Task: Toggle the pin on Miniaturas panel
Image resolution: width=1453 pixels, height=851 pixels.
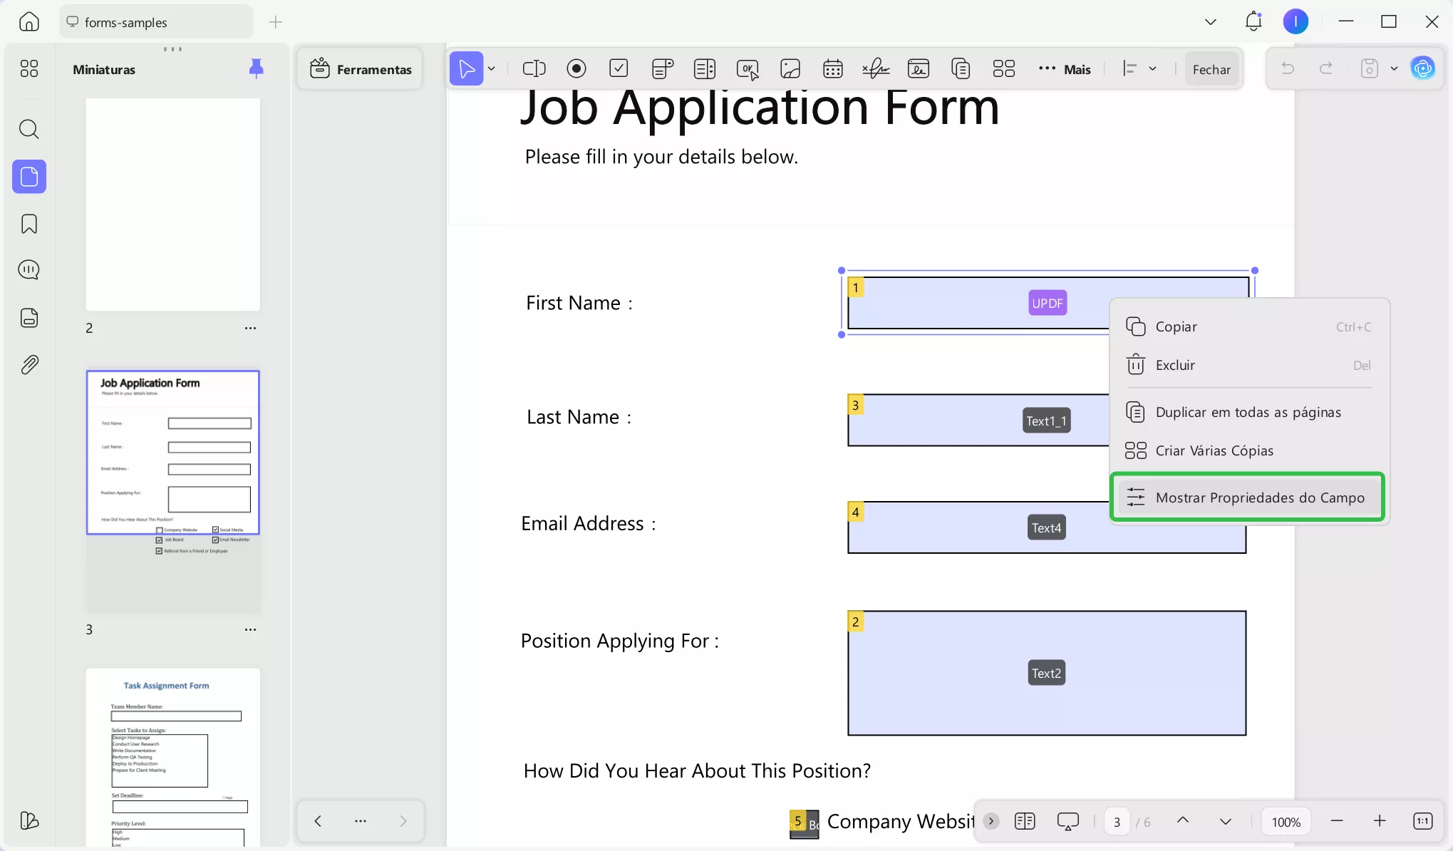Action: pos(256,68)
